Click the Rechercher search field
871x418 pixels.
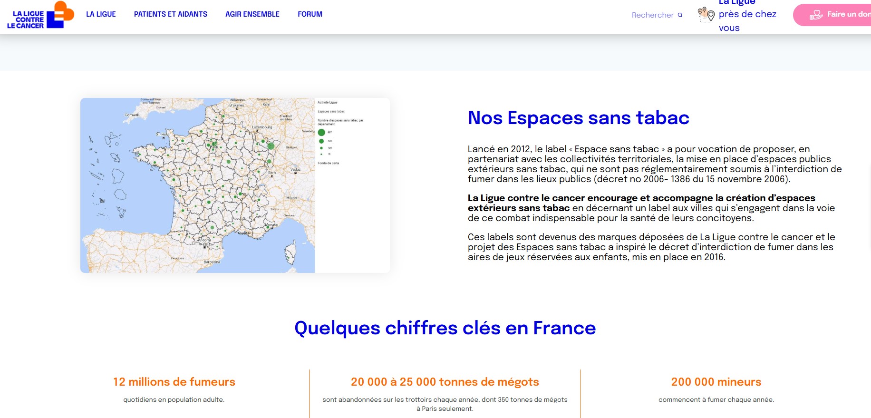coord(652,15)
